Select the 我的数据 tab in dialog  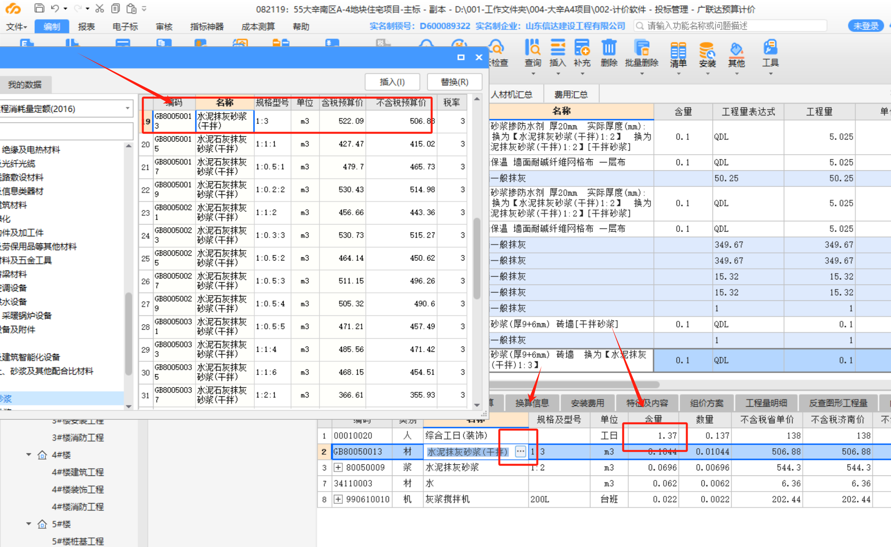tap(25, 85)
